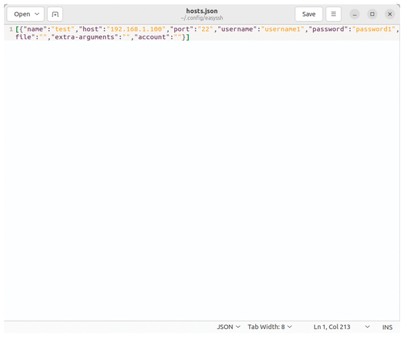Place cursor in "test" name value
This screenshot has width=404, height=337.
63,29
